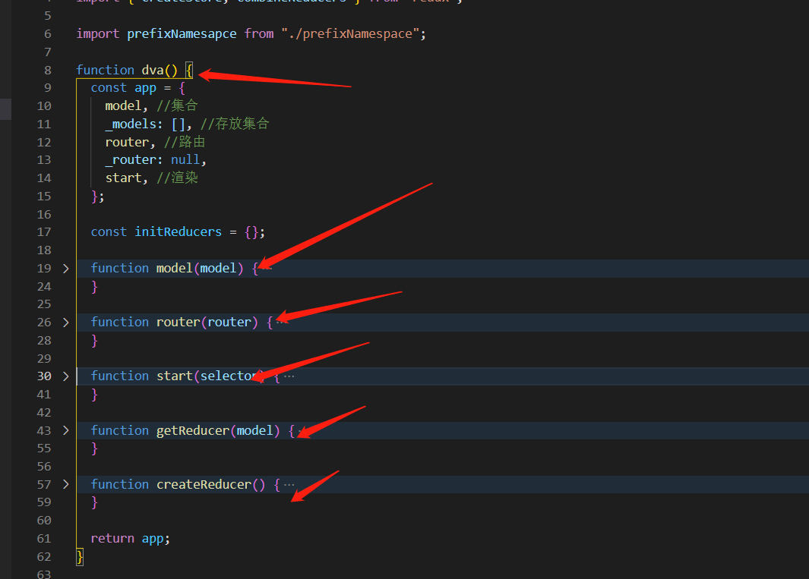This screenshot has height=579, width=809.
Task: Click the model property on line 10
Action: coord(123,106)
